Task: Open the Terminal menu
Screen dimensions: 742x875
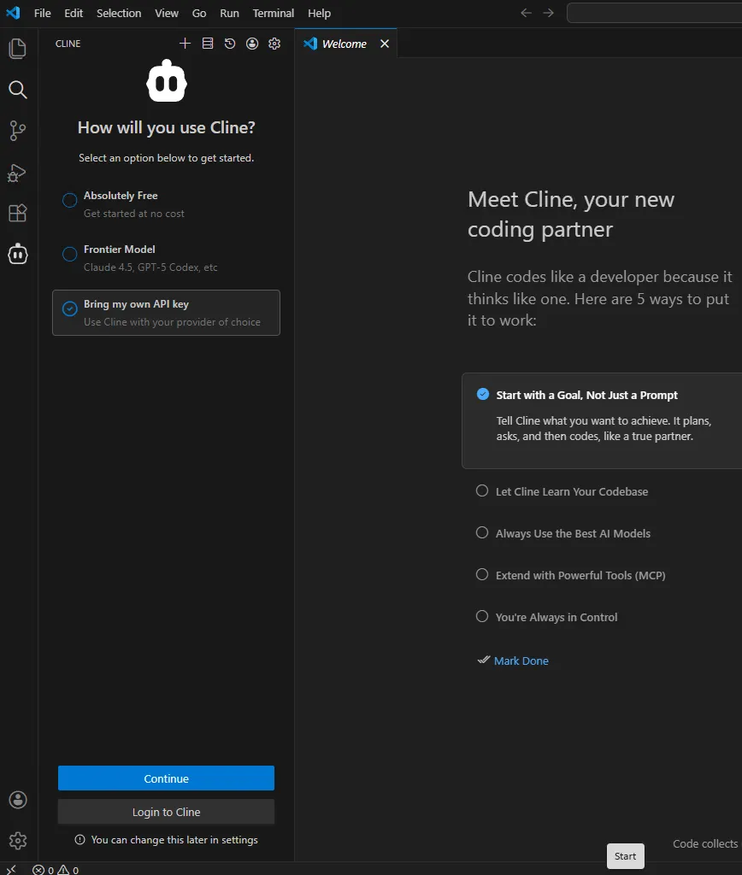Action: click(x=273, y=13)
